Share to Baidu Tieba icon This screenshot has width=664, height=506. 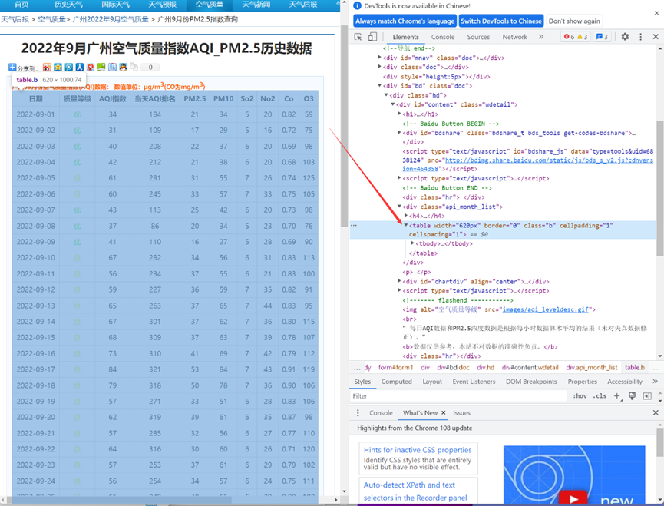[x=112, y=67]
